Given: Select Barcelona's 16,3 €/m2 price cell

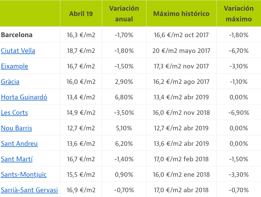Looking at the screenshot, I should point(81,35).
